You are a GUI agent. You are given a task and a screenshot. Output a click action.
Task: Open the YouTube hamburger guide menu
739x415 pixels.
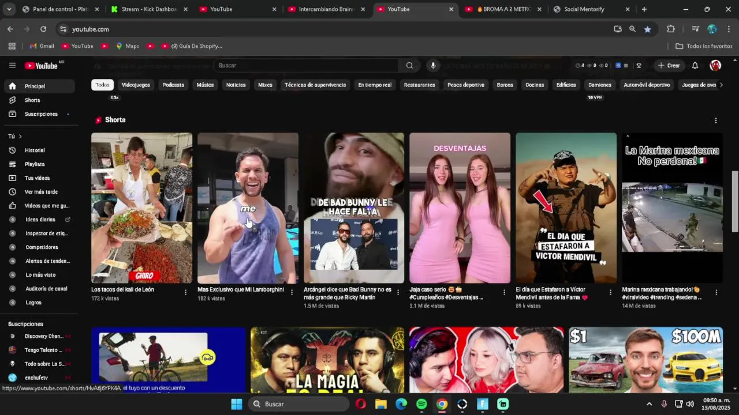[12, 66]
